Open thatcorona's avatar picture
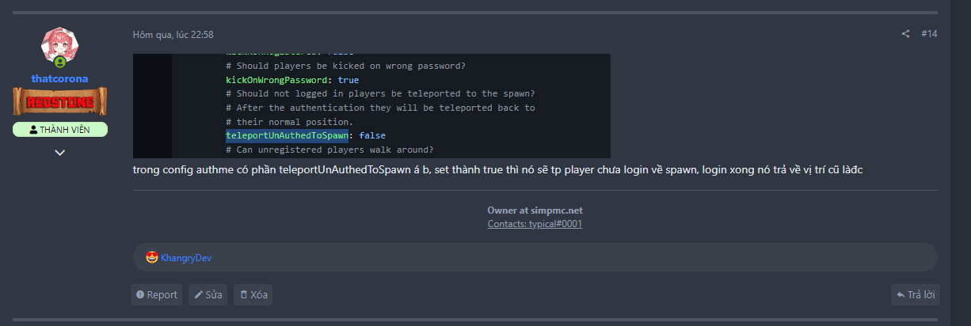971x326 pixels. pos(59,46)
